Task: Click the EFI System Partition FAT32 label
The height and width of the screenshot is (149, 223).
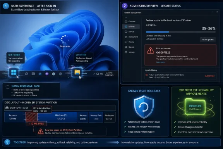Action: pos(42,109)
